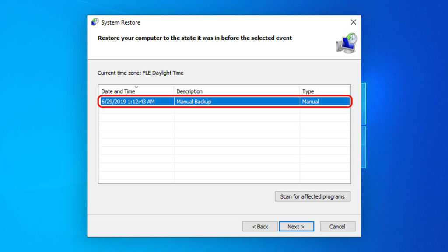The width and height of the screenshot is (448, 252).
Task: Click the Type column header
Action: click(308, 91)
